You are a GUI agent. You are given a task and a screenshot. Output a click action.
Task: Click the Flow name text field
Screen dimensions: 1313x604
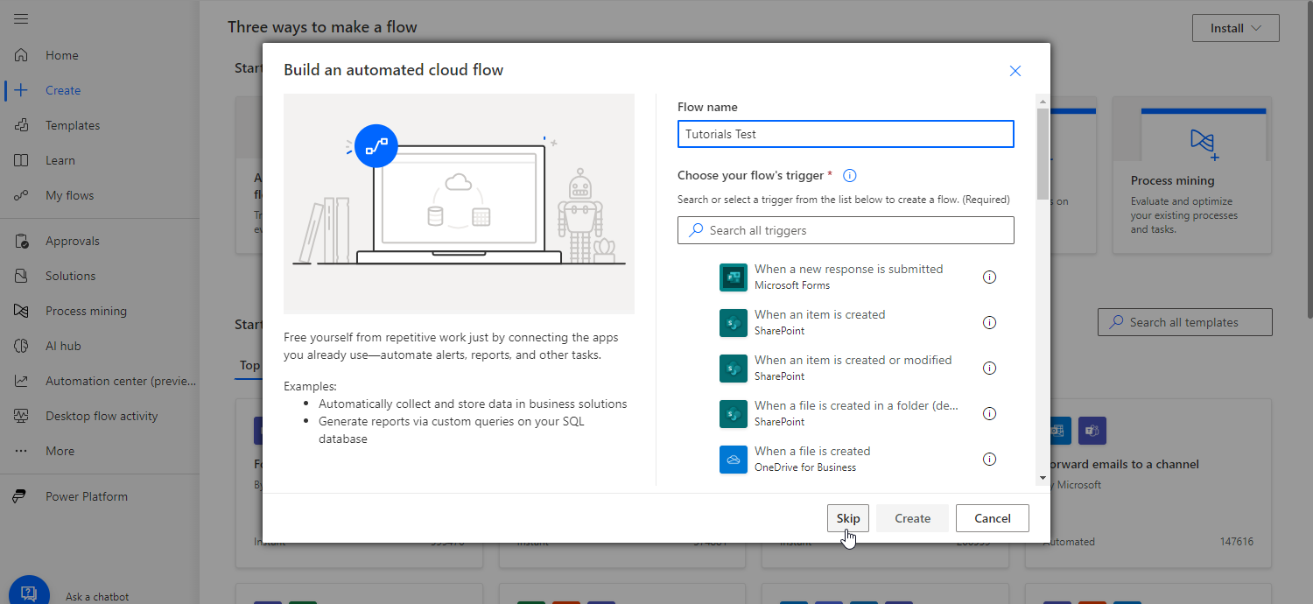tap(846, 134)
